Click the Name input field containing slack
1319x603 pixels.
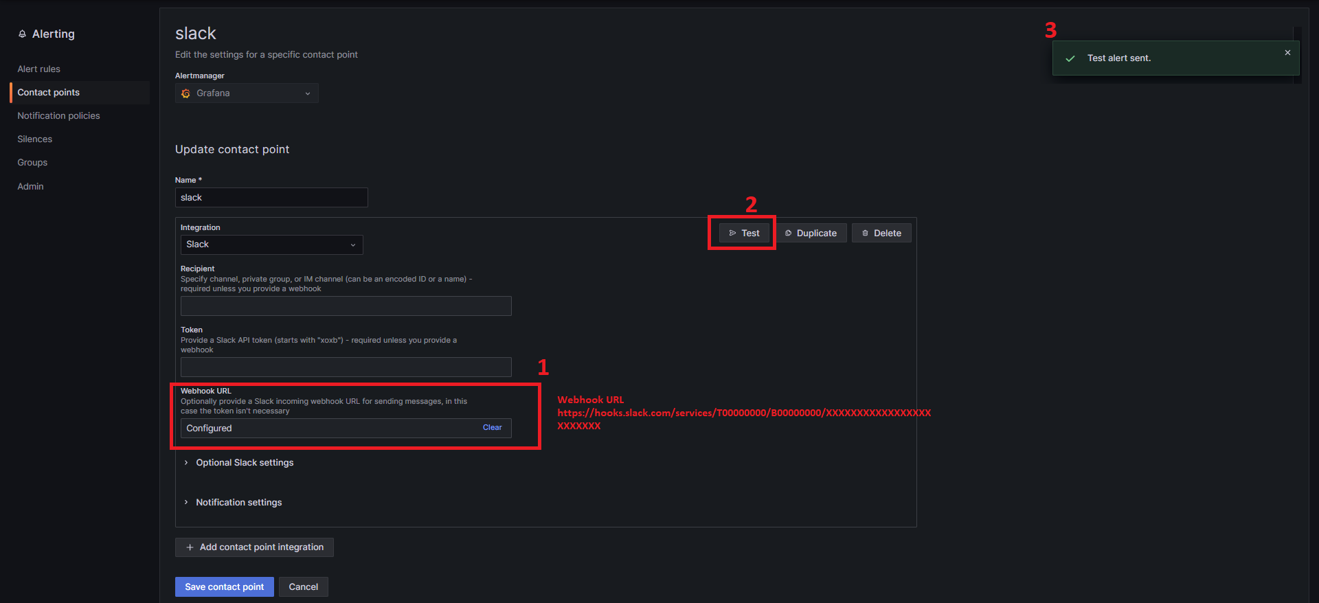pos(271,197)
